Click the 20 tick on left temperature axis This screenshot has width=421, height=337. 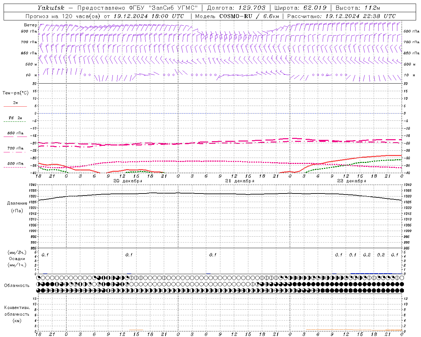point(35,84)
